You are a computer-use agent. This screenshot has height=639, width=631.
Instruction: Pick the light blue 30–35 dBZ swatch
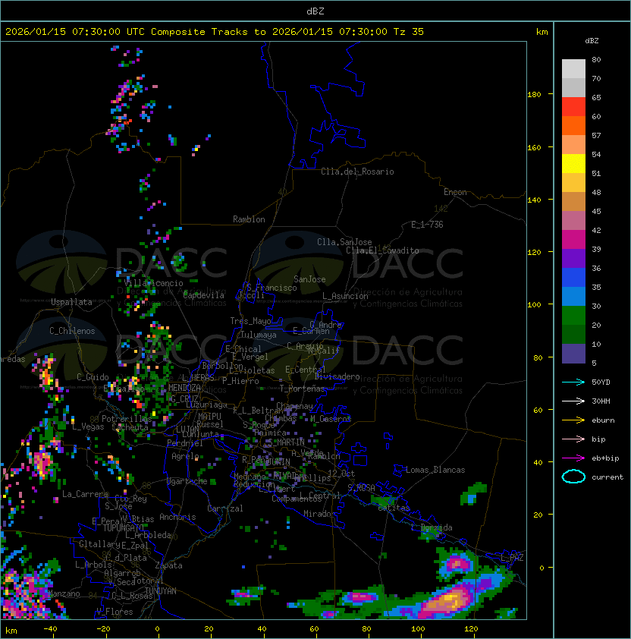click(x=573, y=297)
